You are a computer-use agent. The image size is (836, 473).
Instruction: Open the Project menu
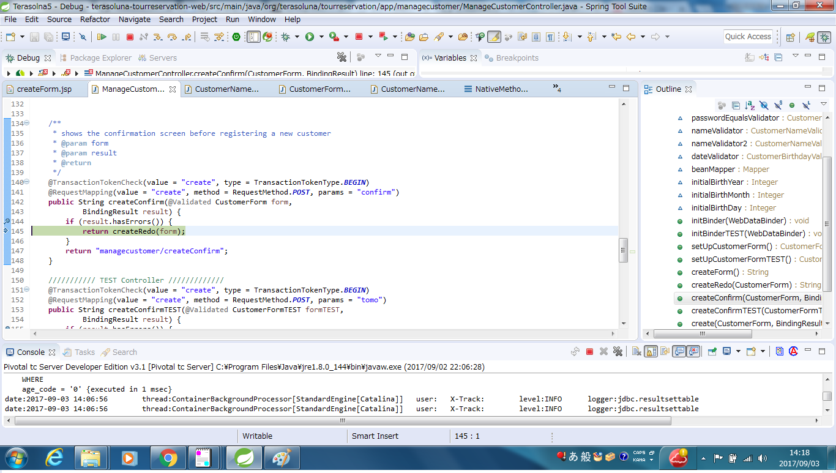[x=204, y=19]
